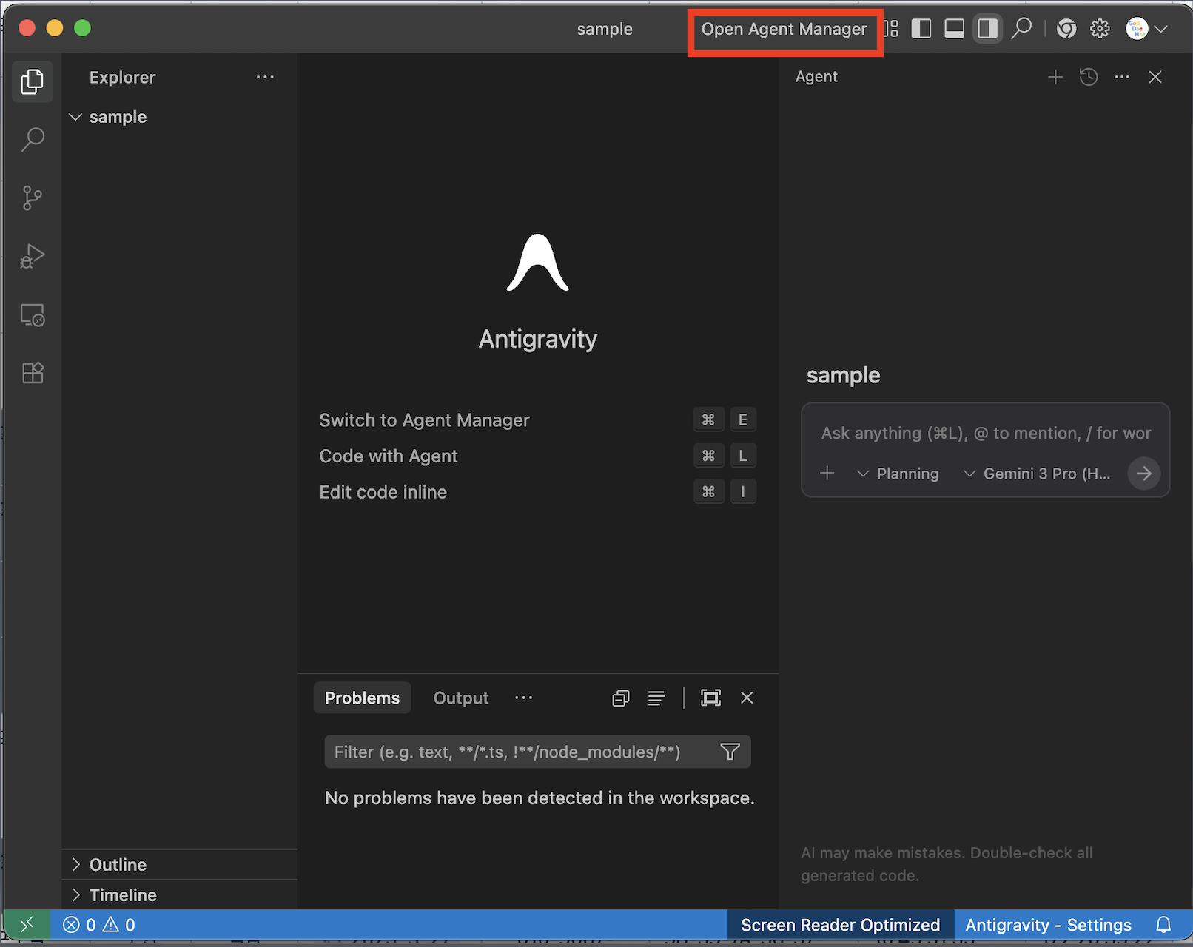Click the Antigravity logo heading
The width and height of the screenshot is (1193, 947).
(538, 339)
